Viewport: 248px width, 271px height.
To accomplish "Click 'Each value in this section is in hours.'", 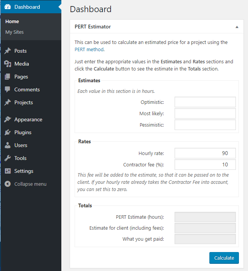I will [116, 91].
